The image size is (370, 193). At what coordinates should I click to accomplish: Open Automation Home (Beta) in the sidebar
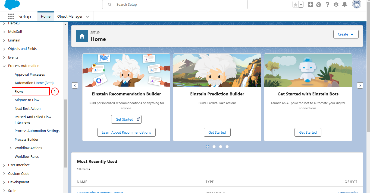click(34, 83)
